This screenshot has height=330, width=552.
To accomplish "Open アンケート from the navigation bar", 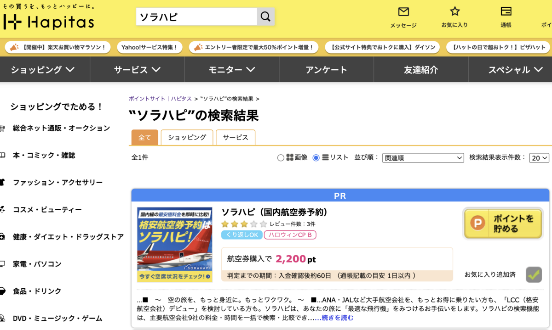I will tap(326, 69).
